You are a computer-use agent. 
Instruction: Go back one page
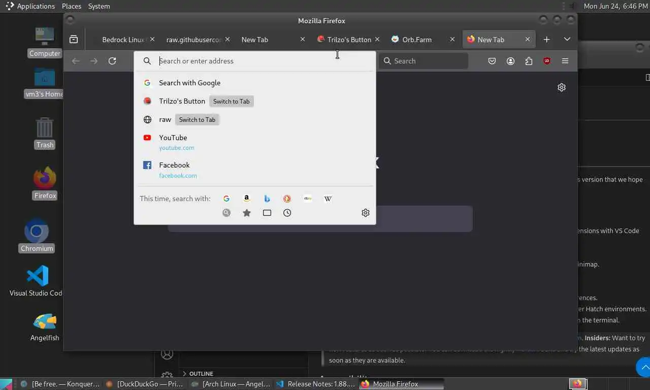pyautogui.click(x=76, y=61)
